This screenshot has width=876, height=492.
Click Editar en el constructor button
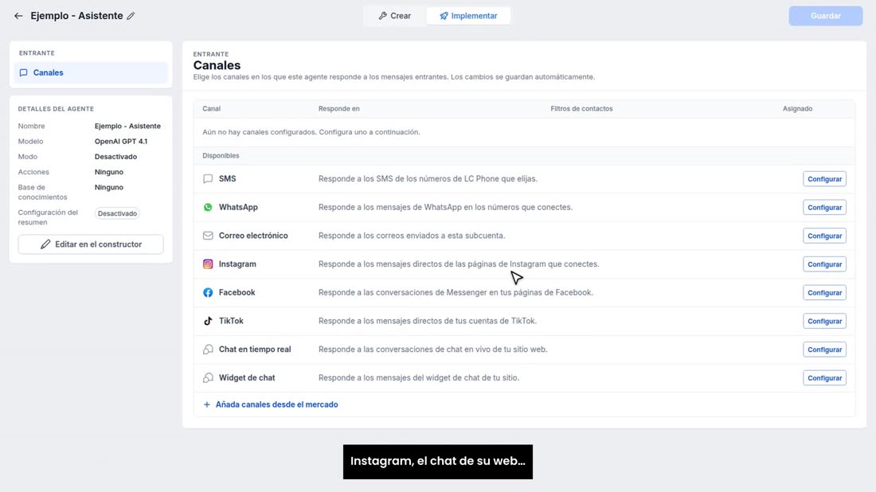pyautogui.click(x=91, y=244)
